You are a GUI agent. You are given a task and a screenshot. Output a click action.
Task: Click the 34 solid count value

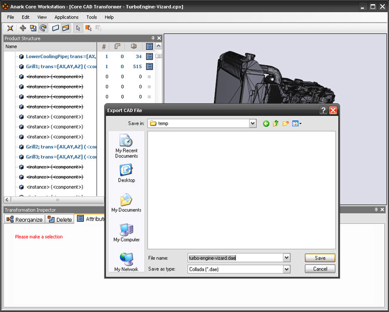(x=139, y=57)
